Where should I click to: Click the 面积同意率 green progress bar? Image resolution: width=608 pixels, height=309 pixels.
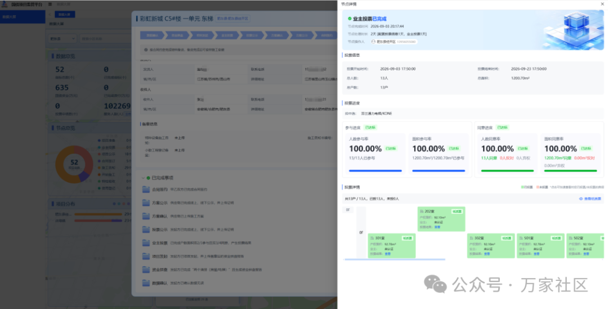coord(571,171)
